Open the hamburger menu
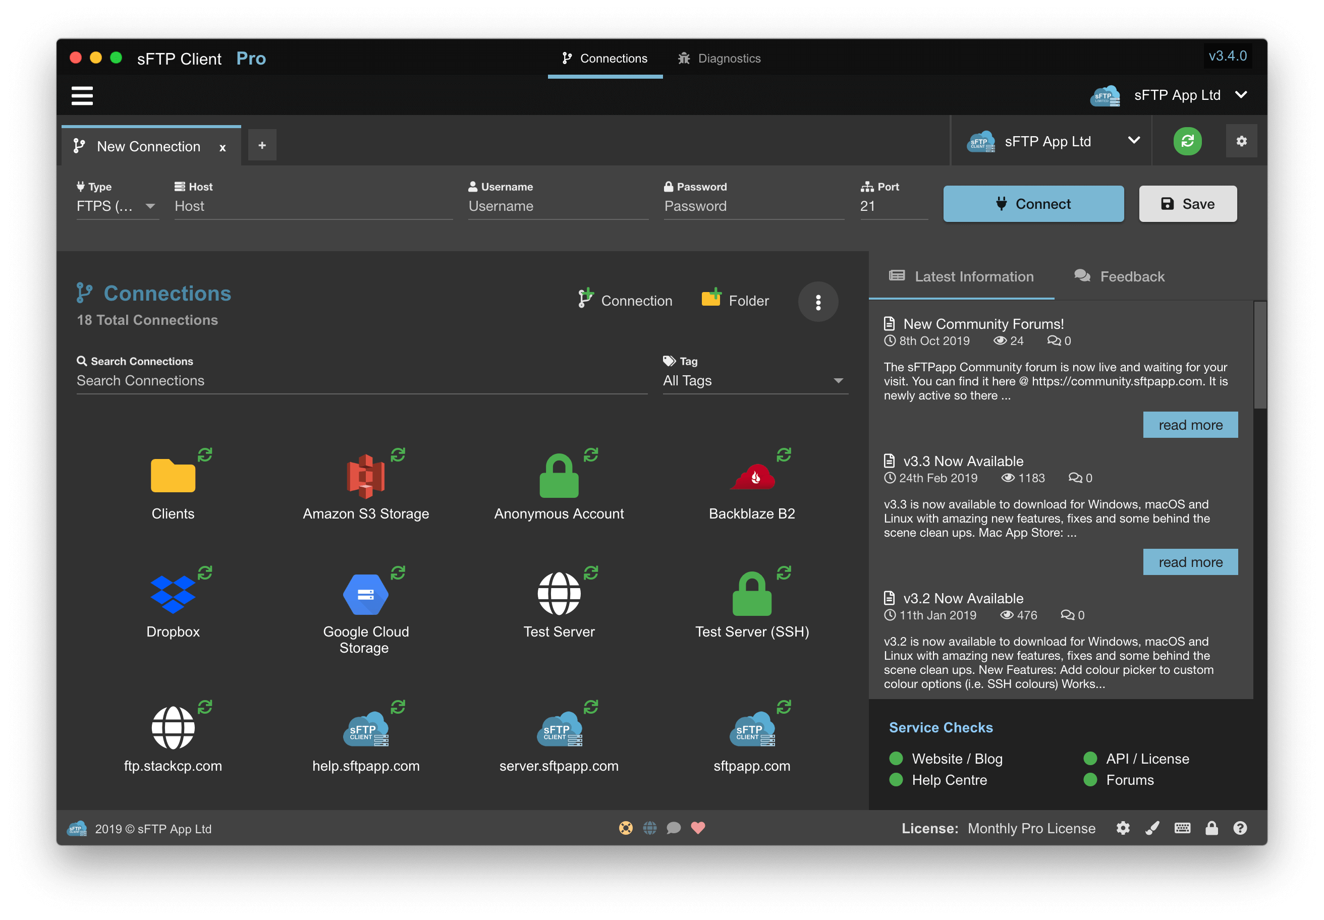This screenshot has height=920, width=1324. [82, 96]
